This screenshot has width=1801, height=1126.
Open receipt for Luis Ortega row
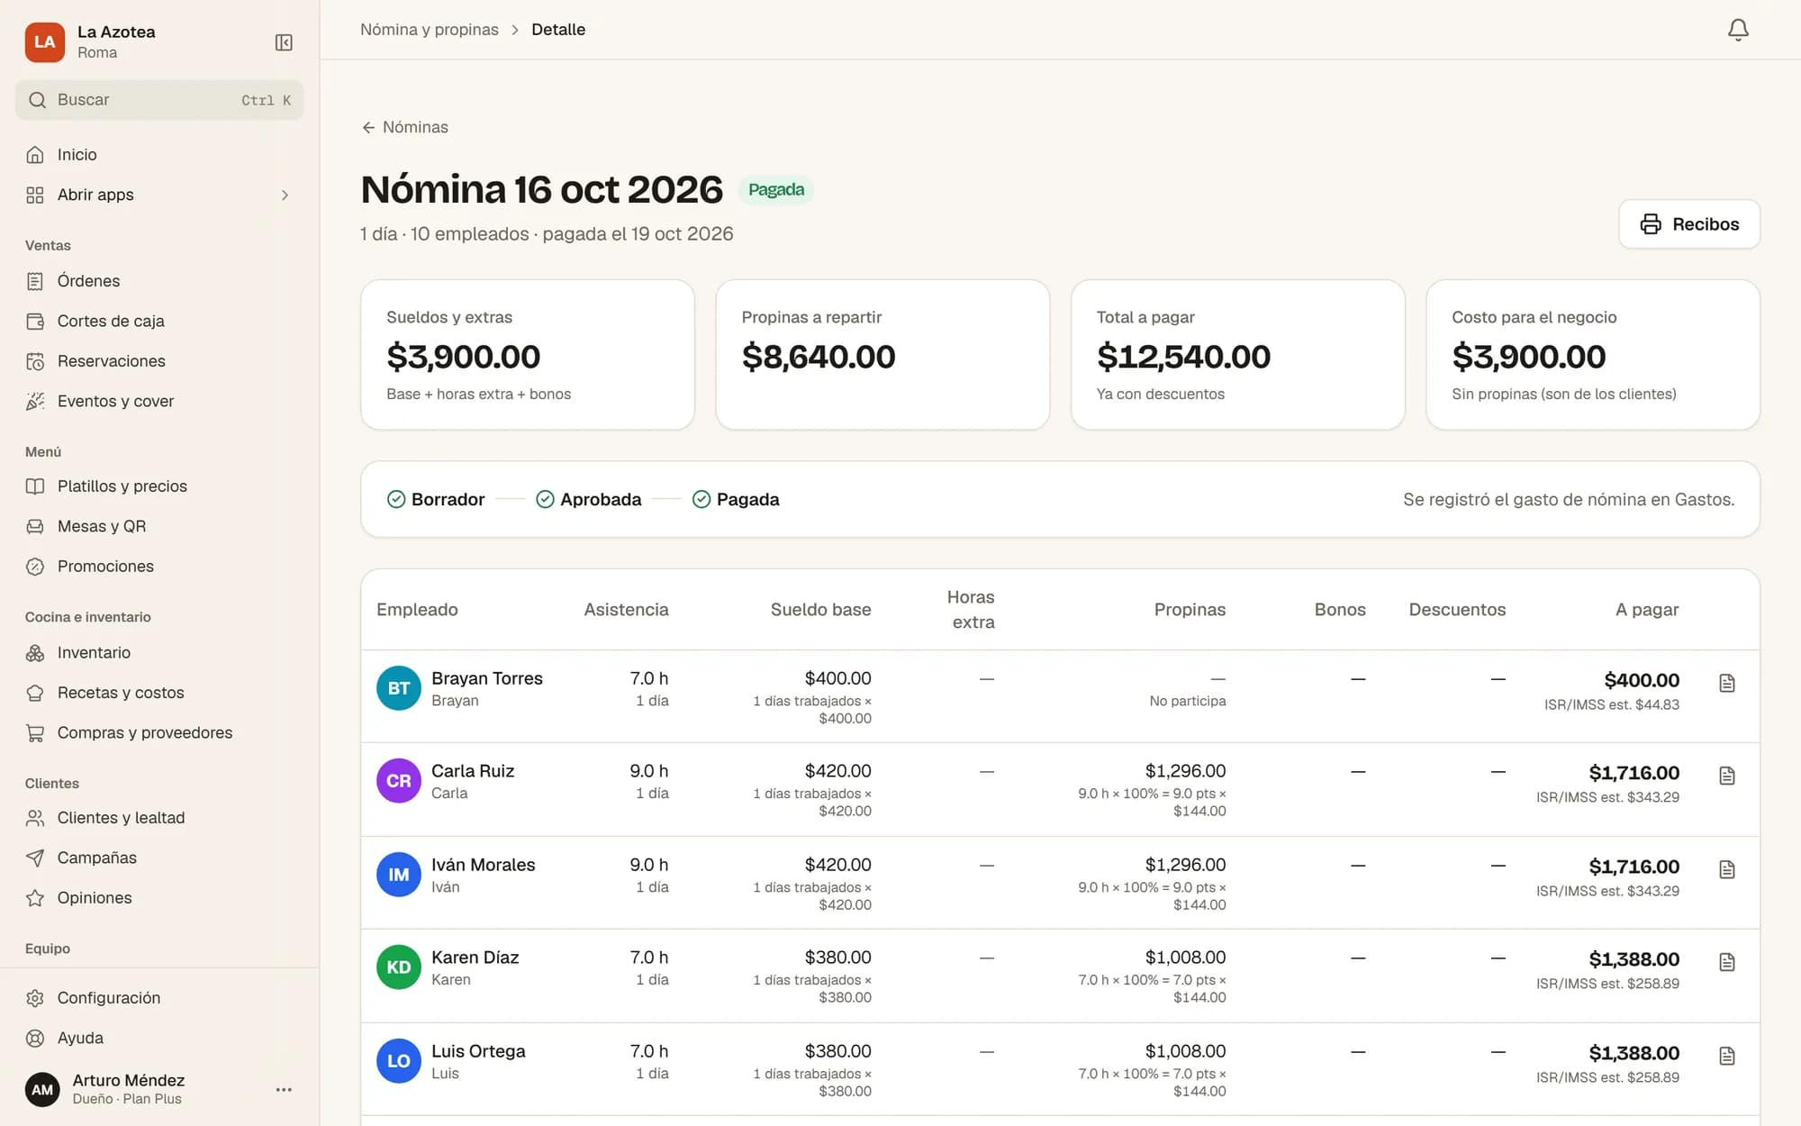click(x=1726, y=1056)
